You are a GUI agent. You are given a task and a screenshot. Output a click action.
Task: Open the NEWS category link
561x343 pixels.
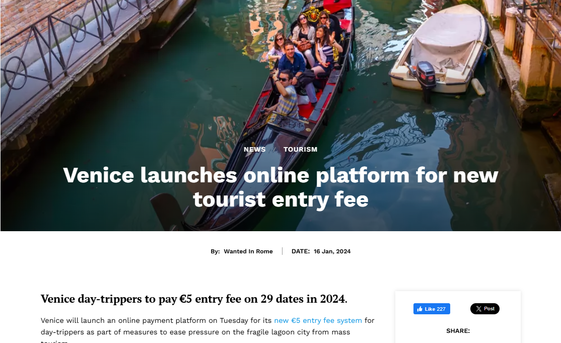pyautogui.click(x=255, y=150)
